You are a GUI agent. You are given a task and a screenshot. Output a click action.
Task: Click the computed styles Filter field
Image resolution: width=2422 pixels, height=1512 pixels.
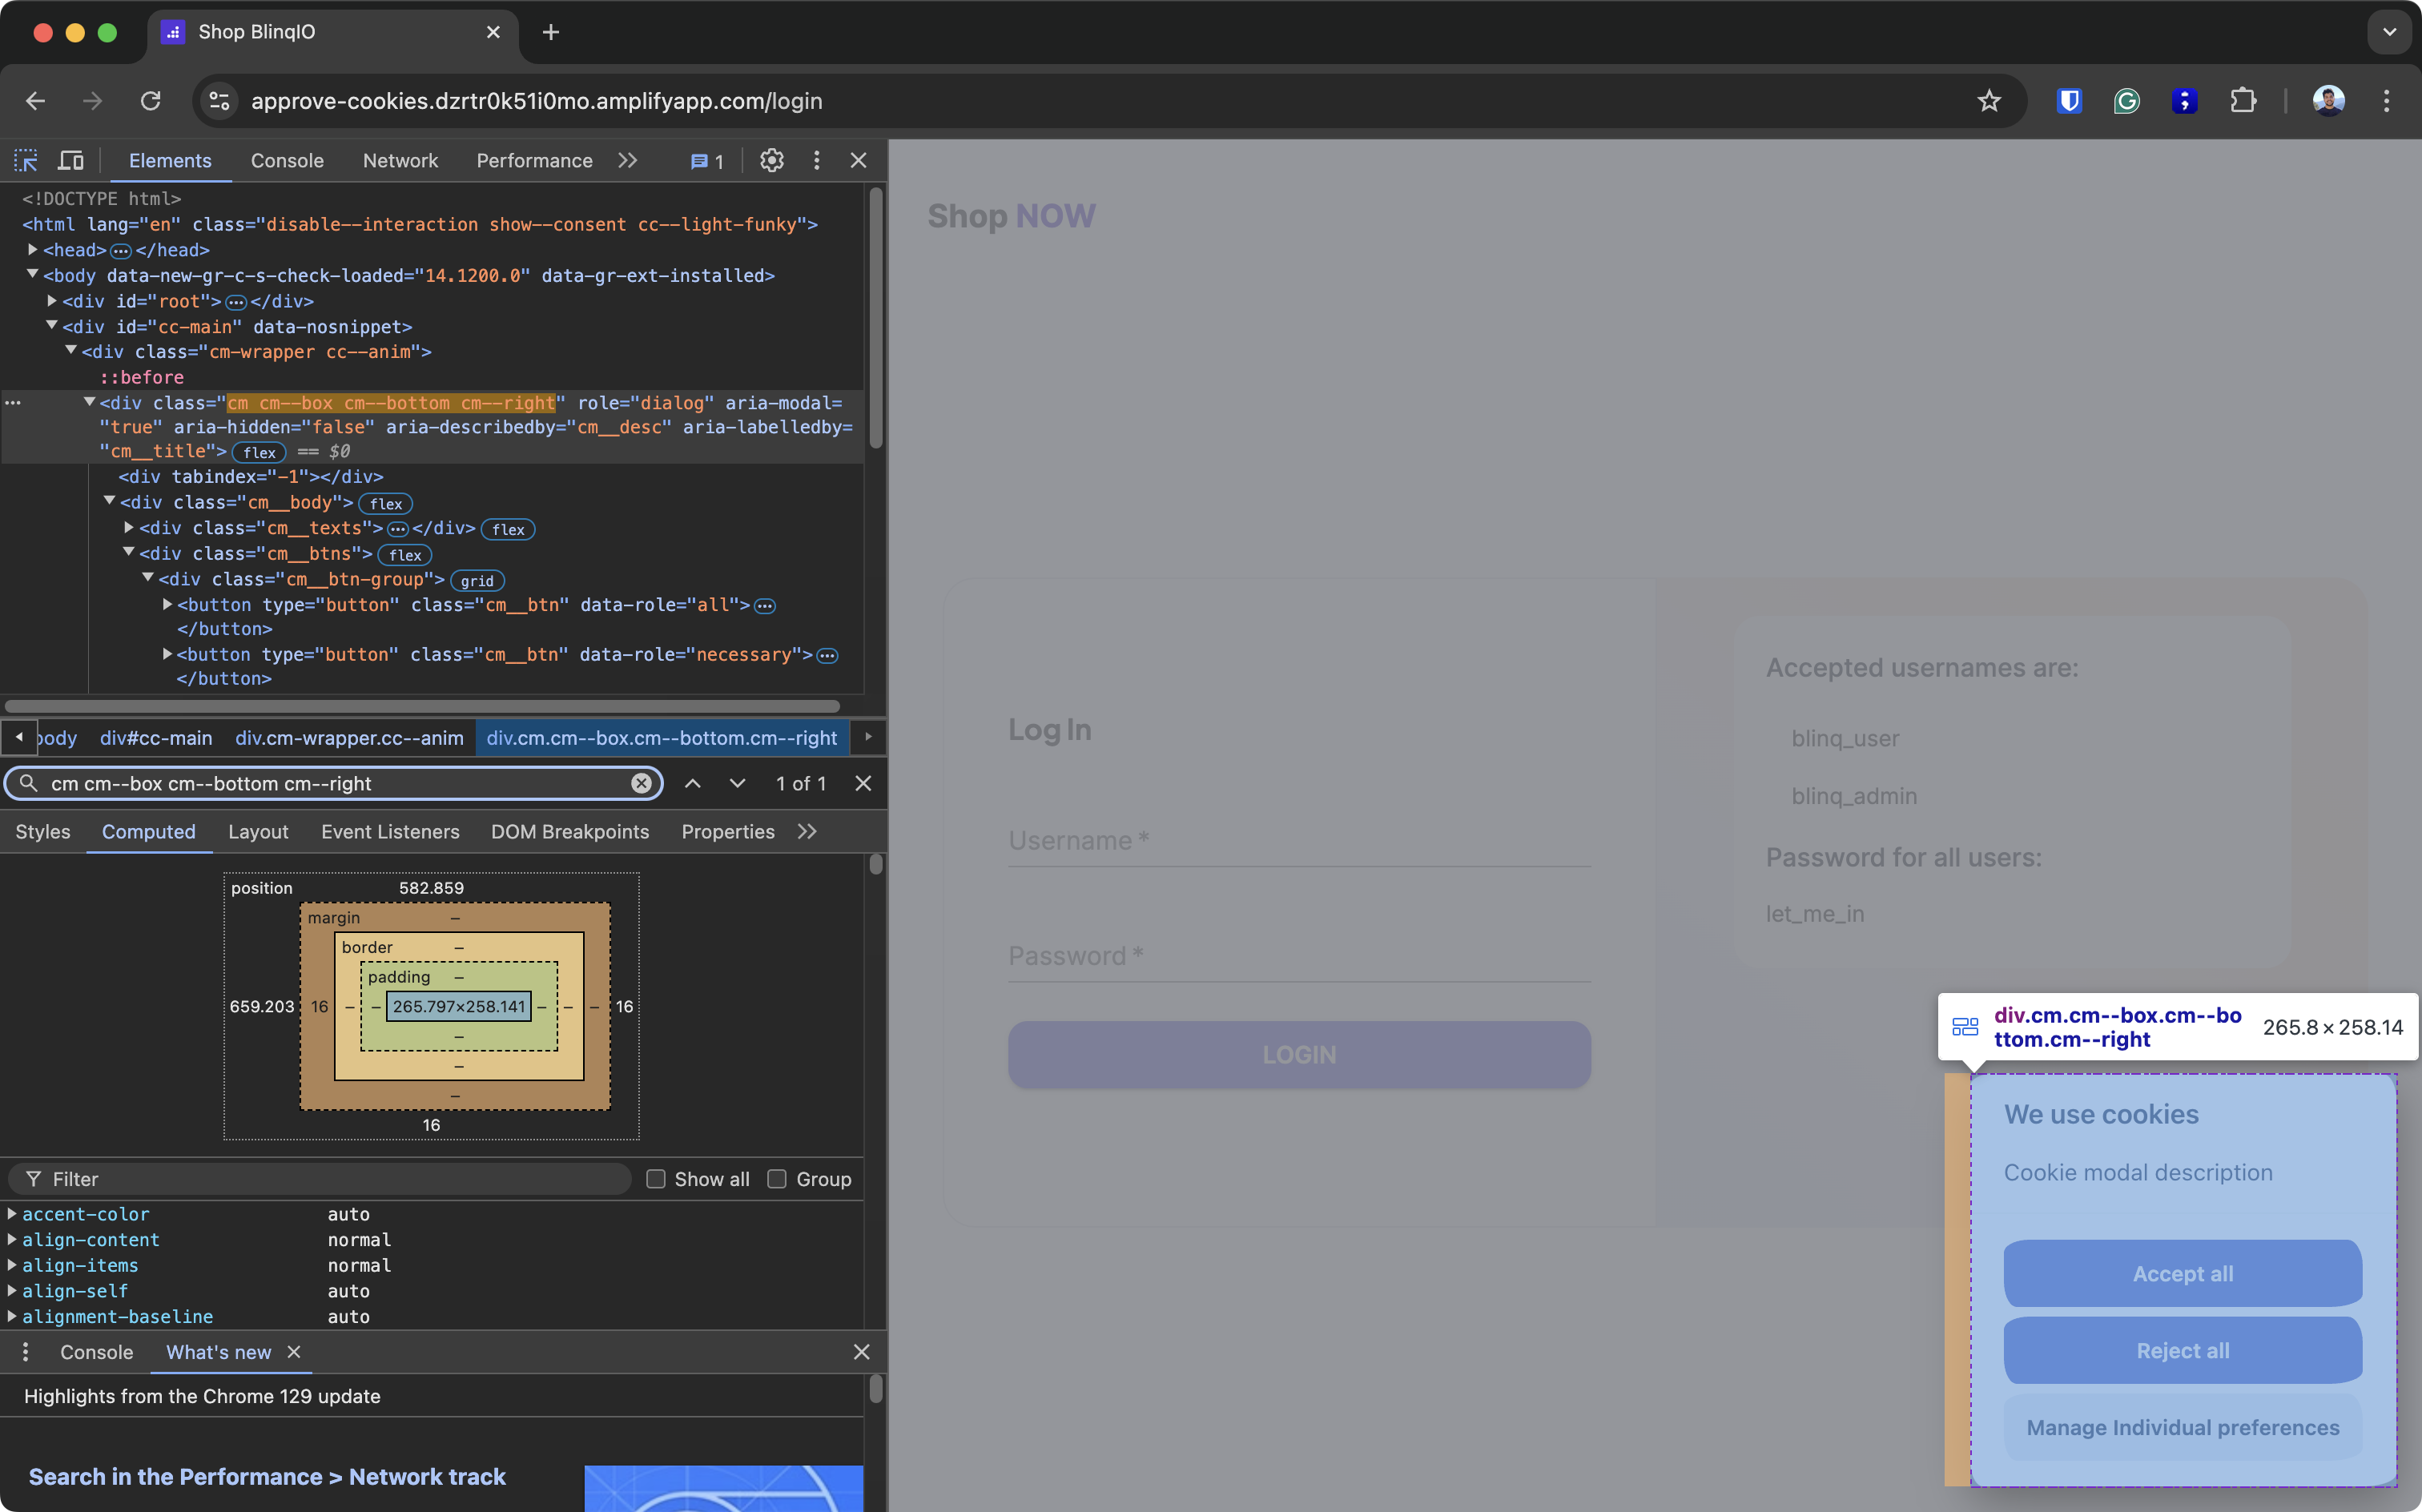click(330, 1179)
